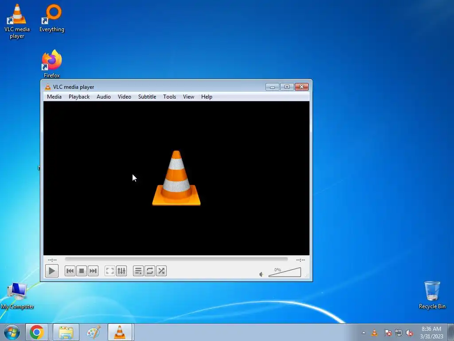Screen dimensions: 454x341
Task: Select the My Computer desktop icon
Action: [x=17, y=295]
